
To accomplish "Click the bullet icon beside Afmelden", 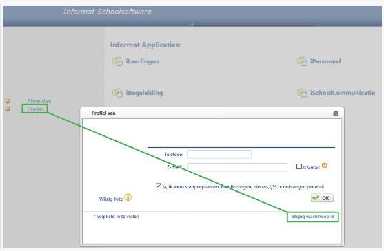I will tap(8, 101).
